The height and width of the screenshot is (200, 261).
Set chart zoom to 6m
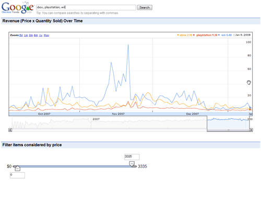click(x=36, y=35)
